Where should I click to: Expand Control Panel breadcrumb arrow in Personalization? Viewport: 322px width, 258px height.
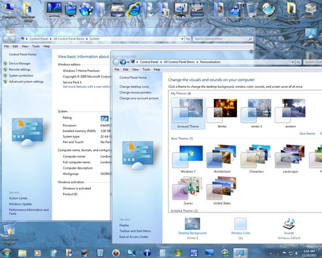(161, 62)
